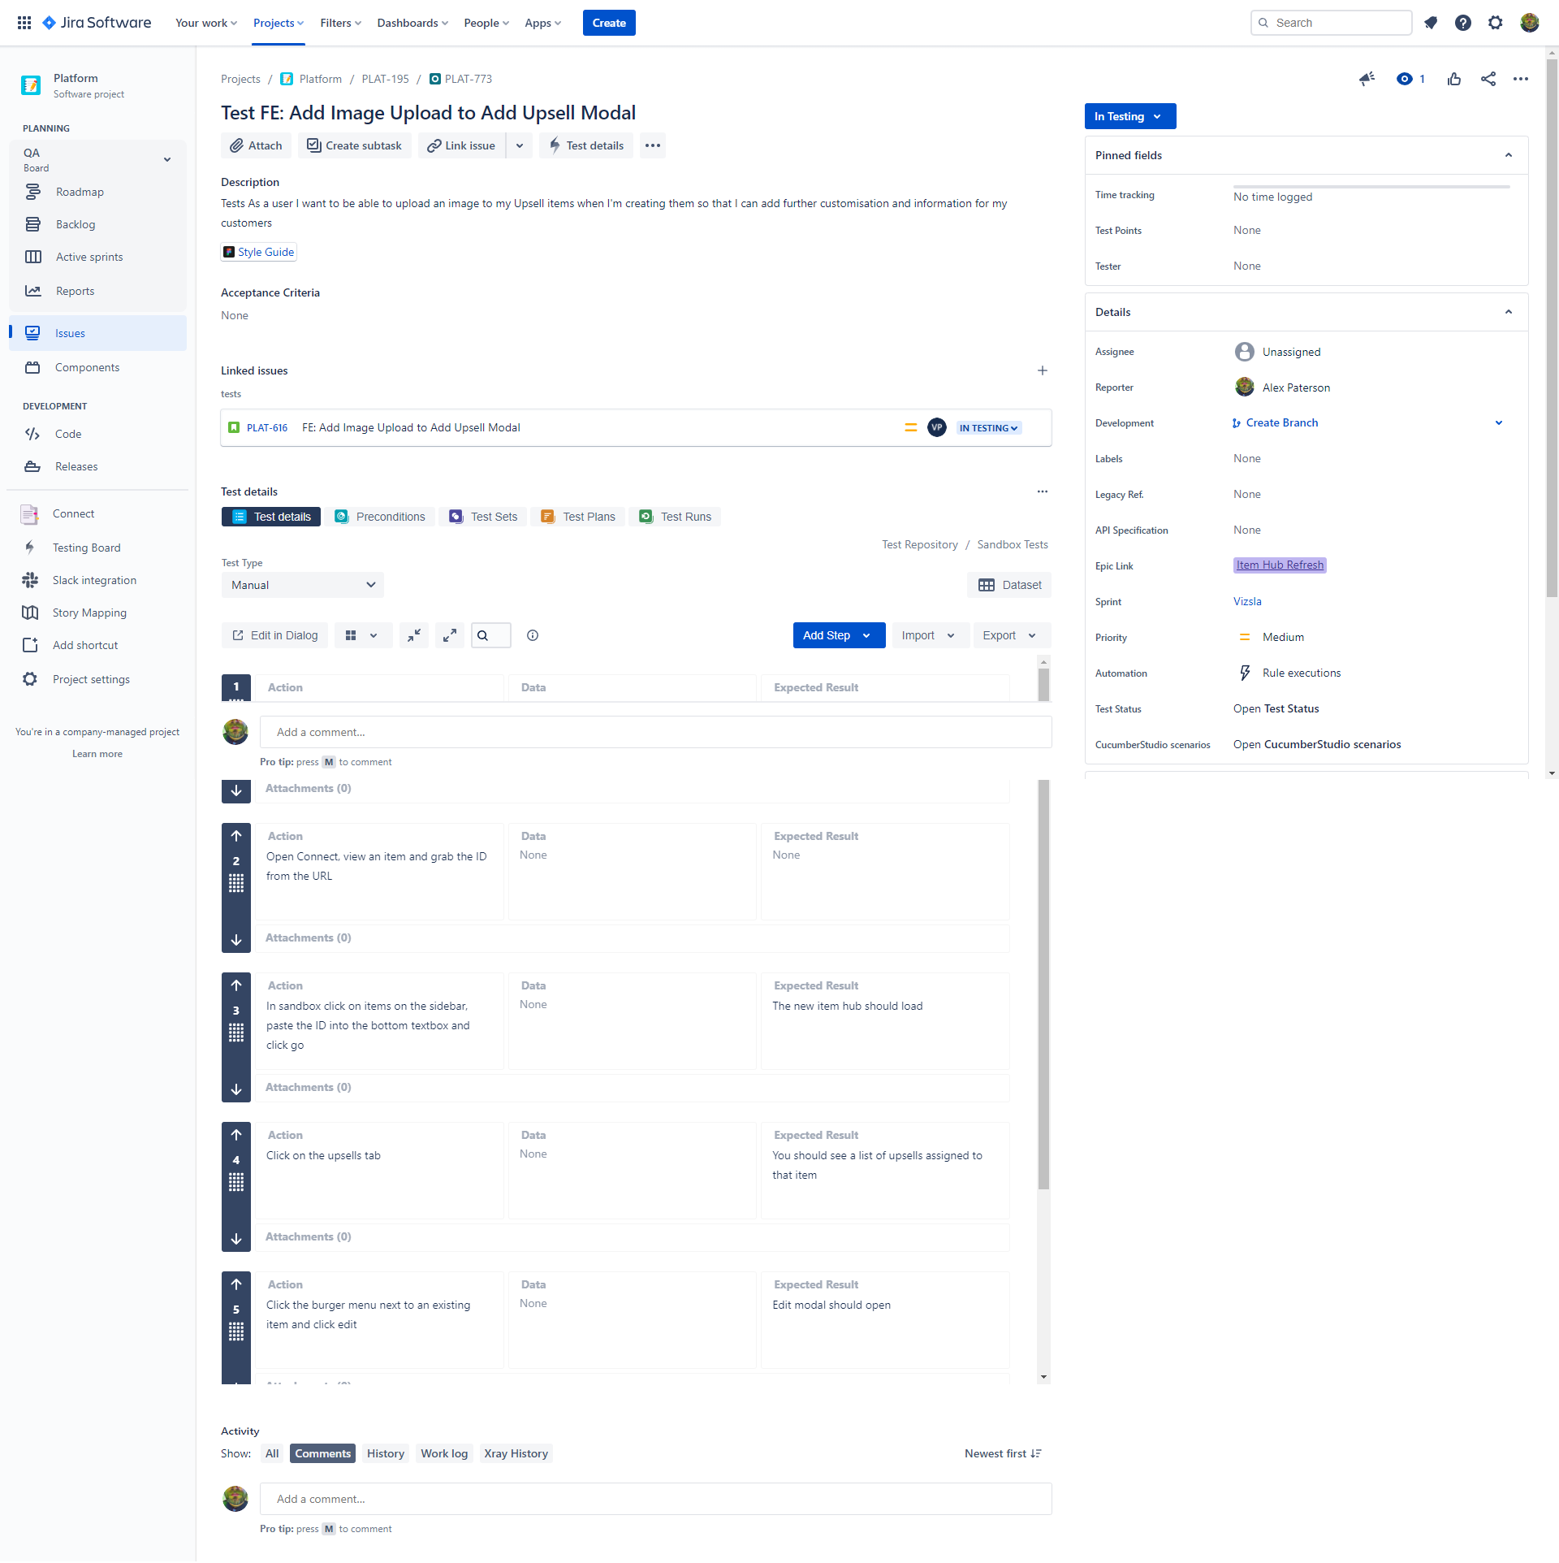Open the Dataset panel

tap(1009, 584)
